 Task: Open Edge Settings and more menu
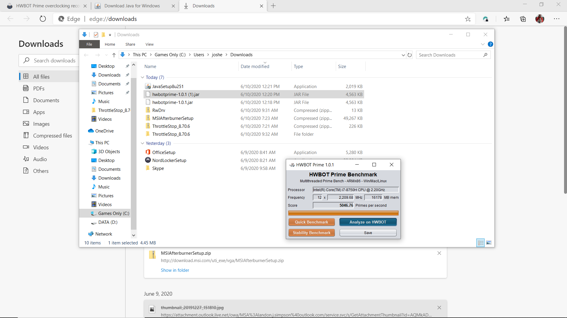pos(557,19)
